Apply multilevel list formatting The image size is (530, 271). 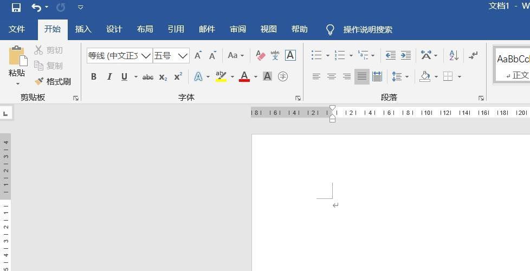364,55
